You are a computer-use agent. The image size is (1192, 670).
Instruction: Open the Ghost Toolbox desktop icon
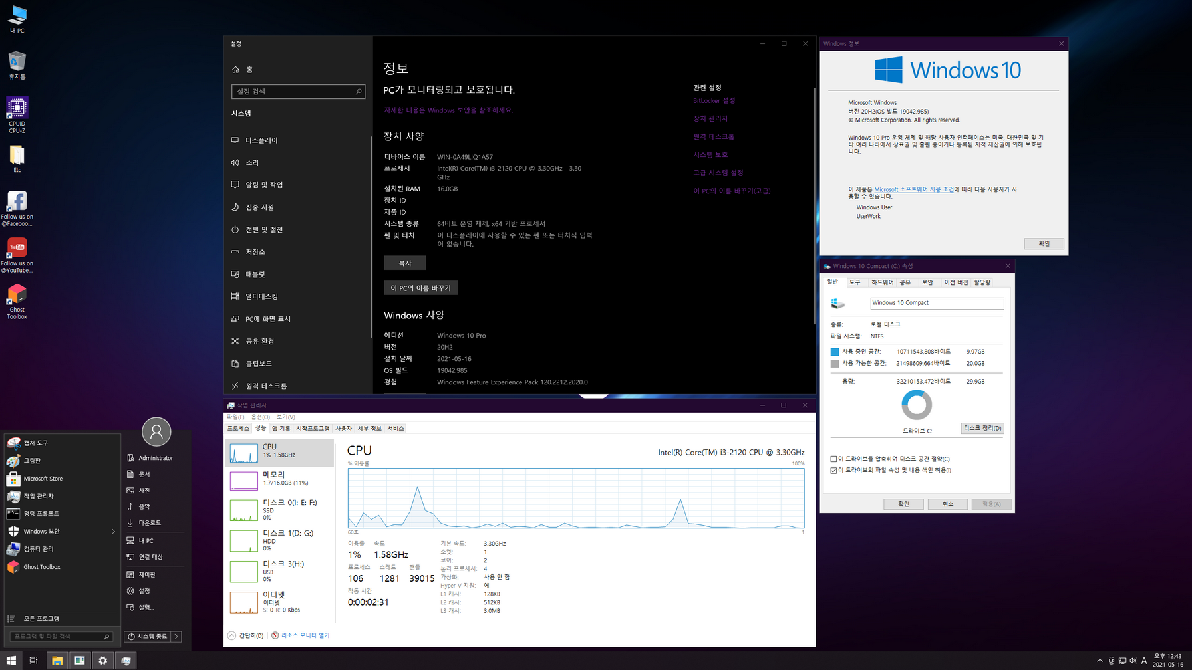(17, 302)
